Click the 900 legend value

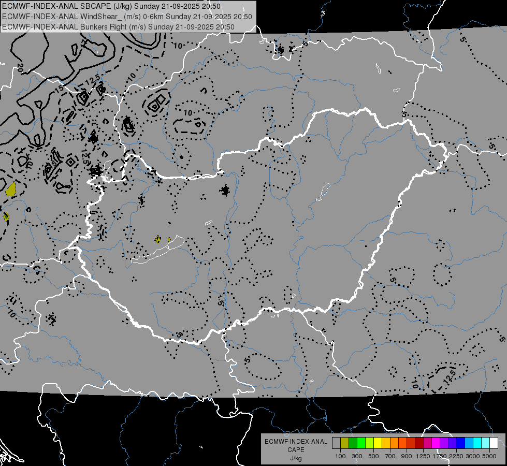click(407, 456)
